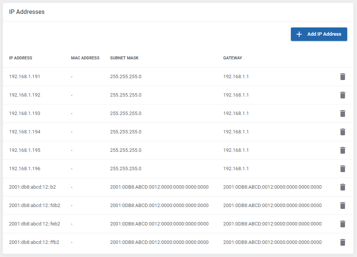Click the SUBNET MASK column header
This screenshot has height=257, width=357.
tap(124, 58)
